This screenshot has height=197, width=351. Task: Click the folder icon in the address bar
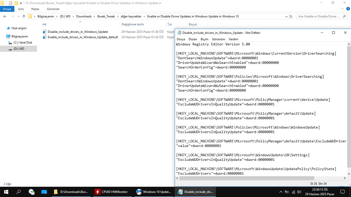point(30,16)
